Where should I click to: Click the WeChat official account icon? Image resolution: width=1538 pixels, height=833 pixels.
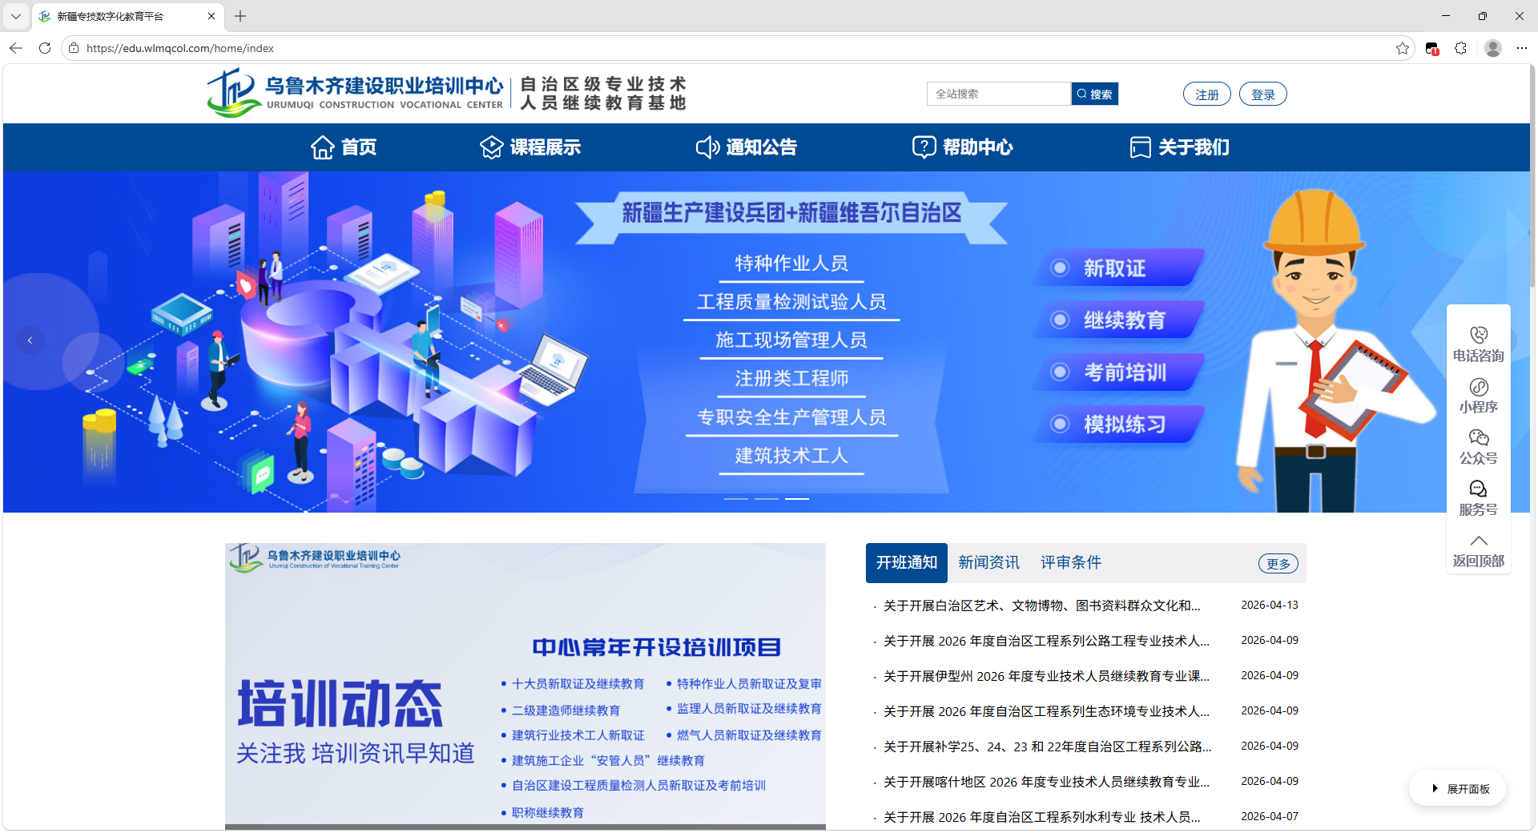point(1478,438)
